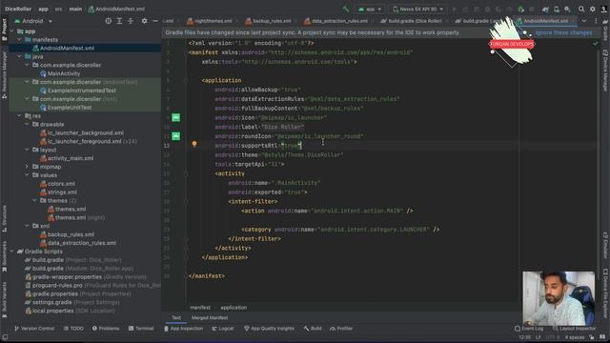
Task: Click the tool window quick-access icon bottom left
Action: [5, 337]
